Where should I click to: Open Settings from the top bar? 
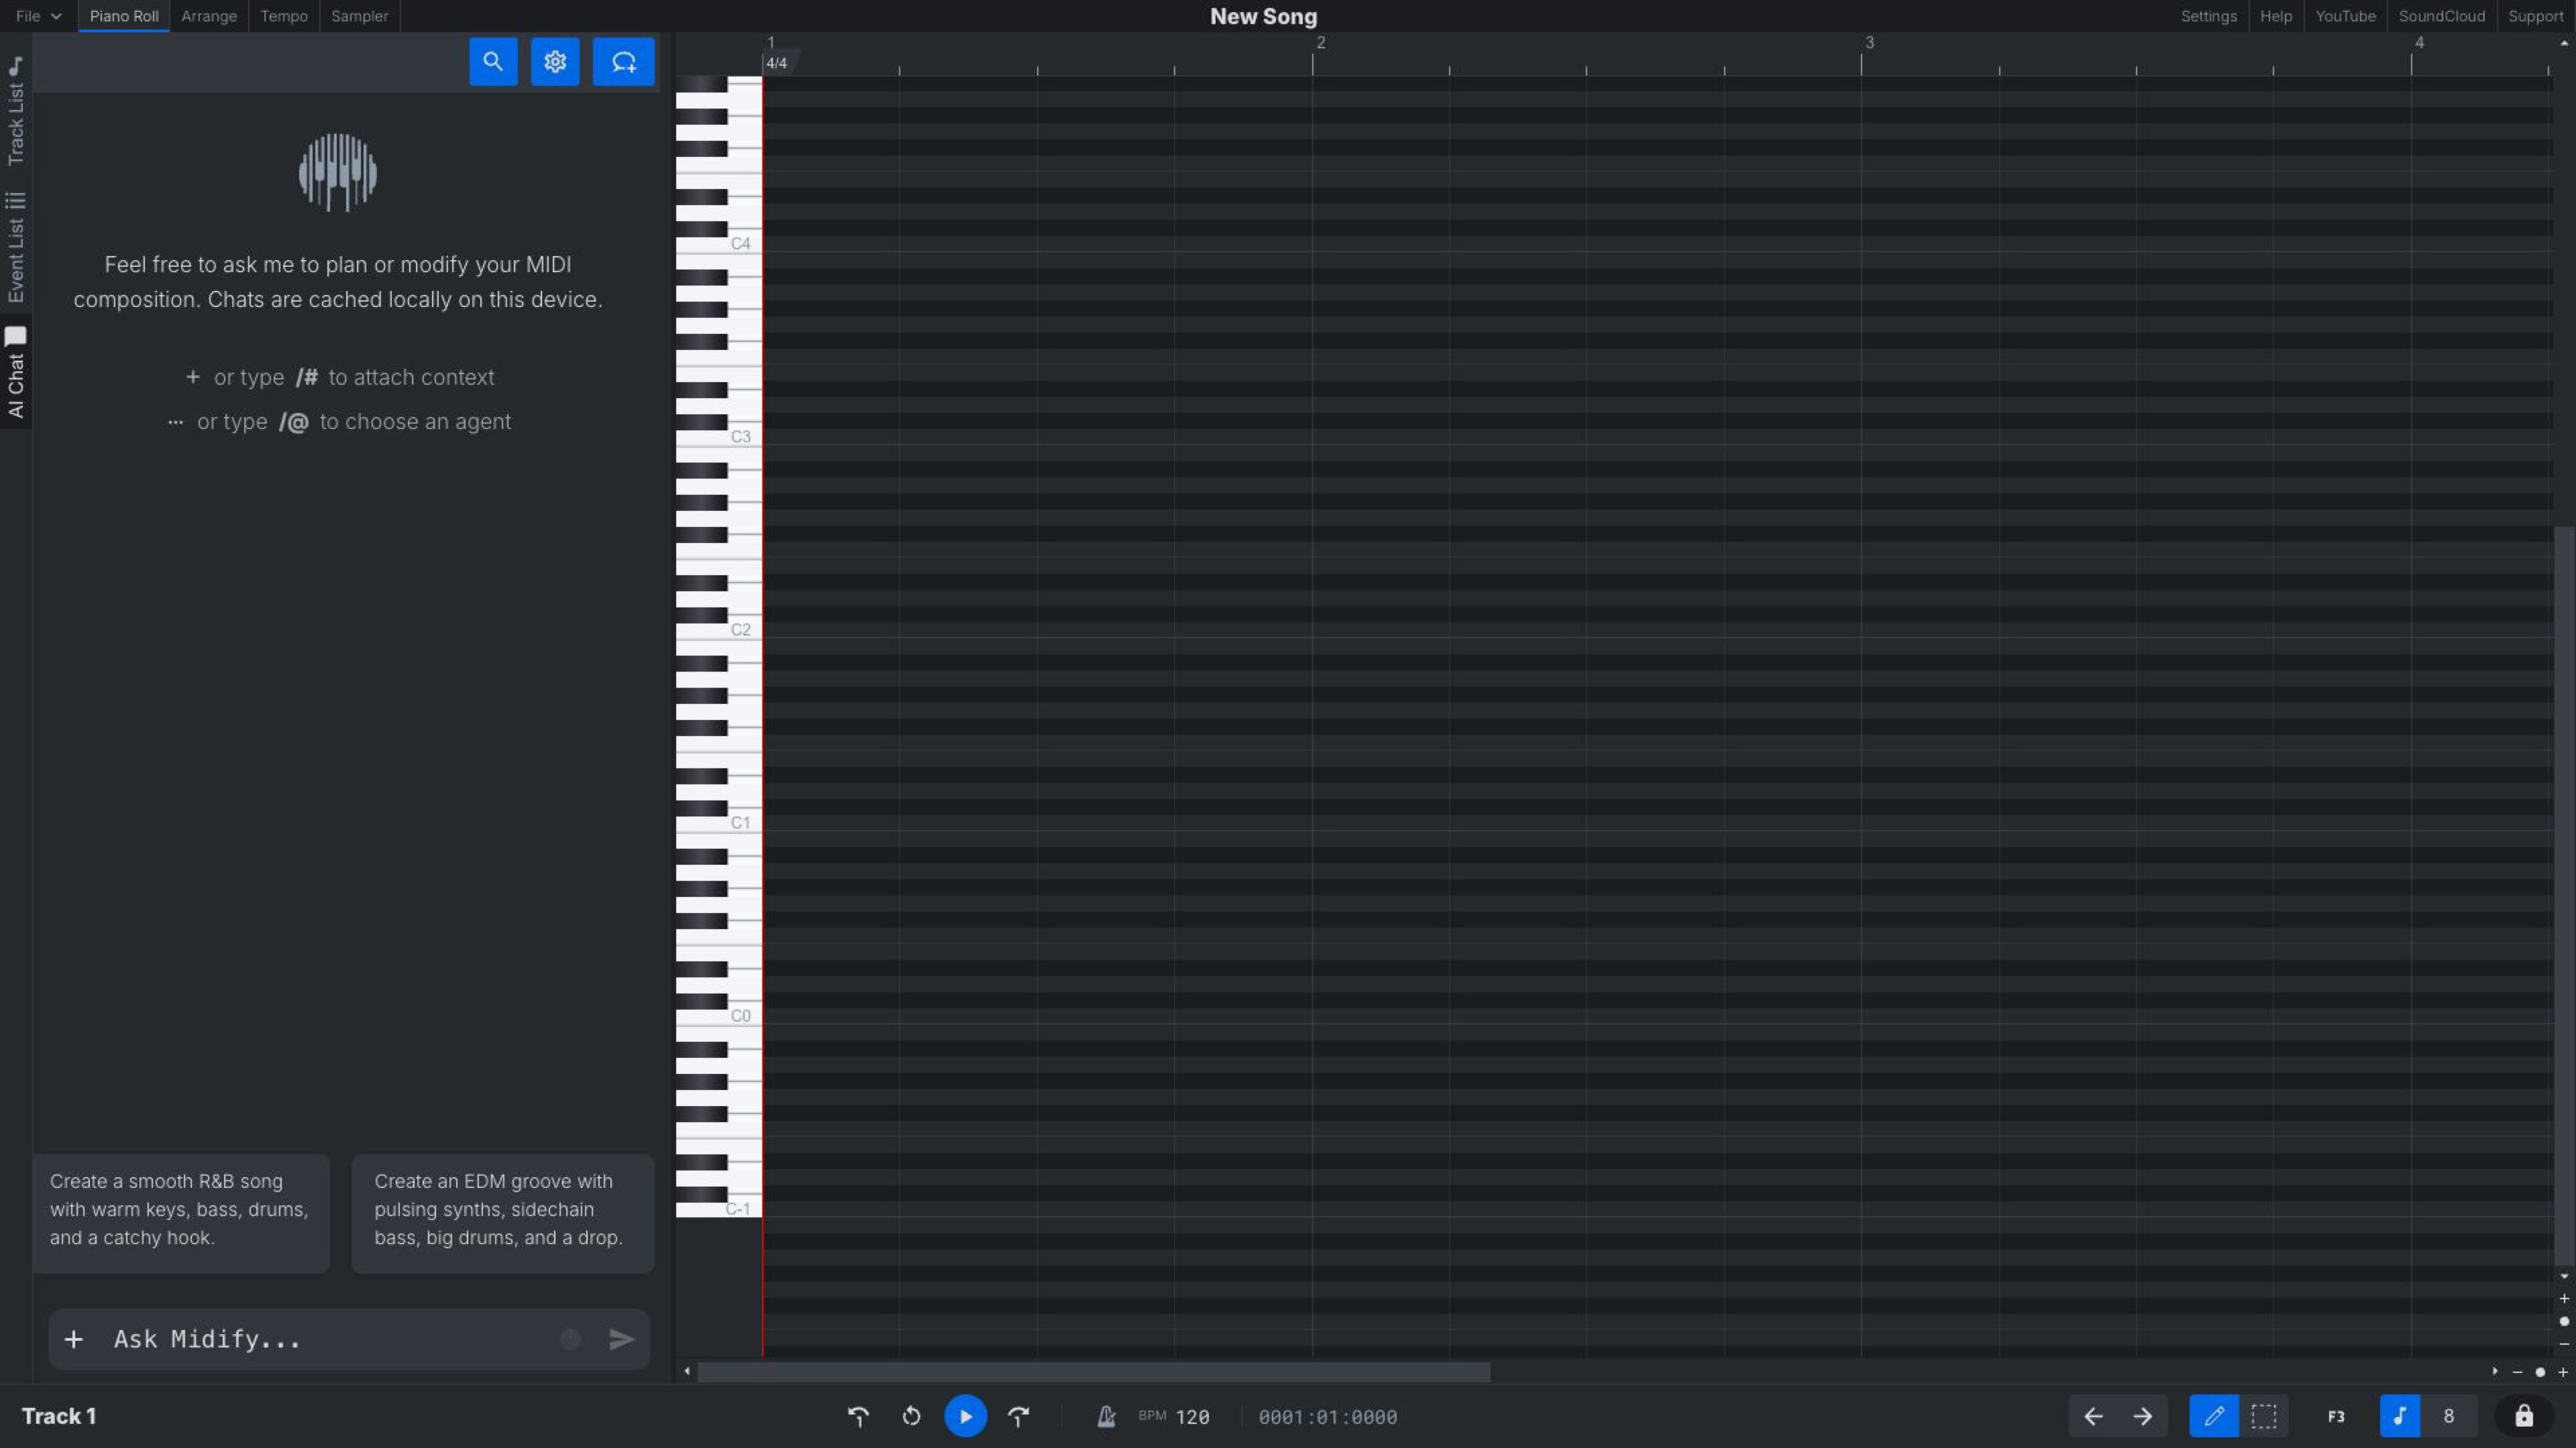point(2208,16)
